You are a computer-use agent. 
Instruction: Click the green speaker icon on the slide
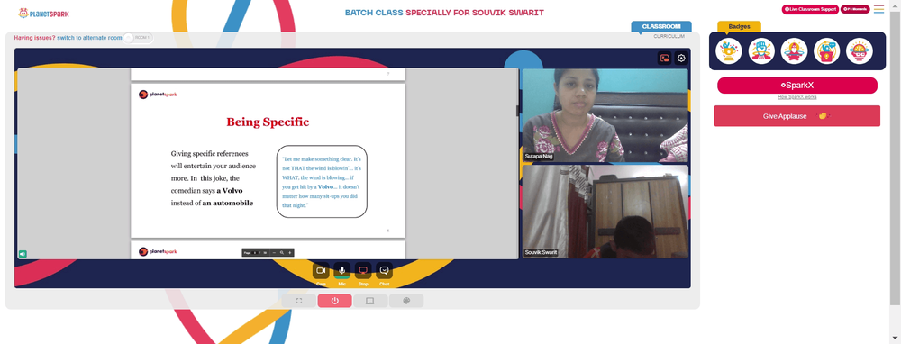click(x=23, y=253)
